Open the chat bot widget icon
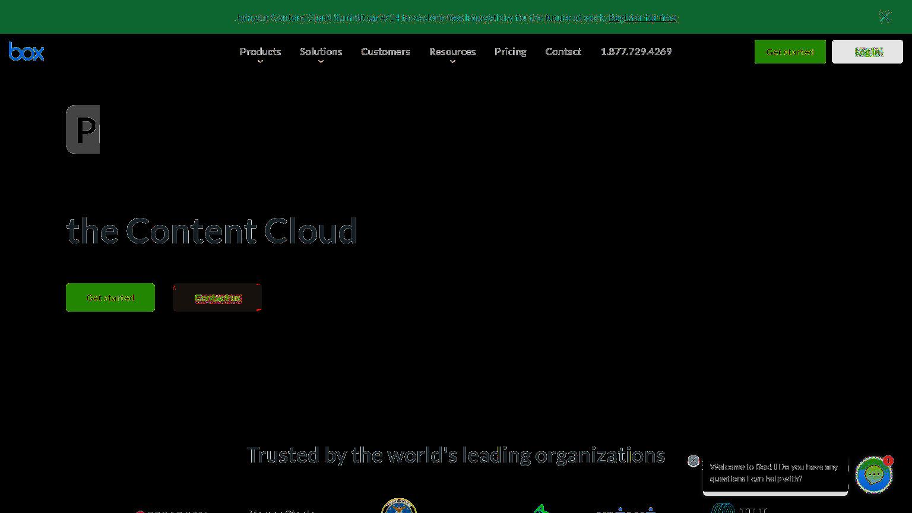This screenshot has height=513, width=912. click(874, 475)
